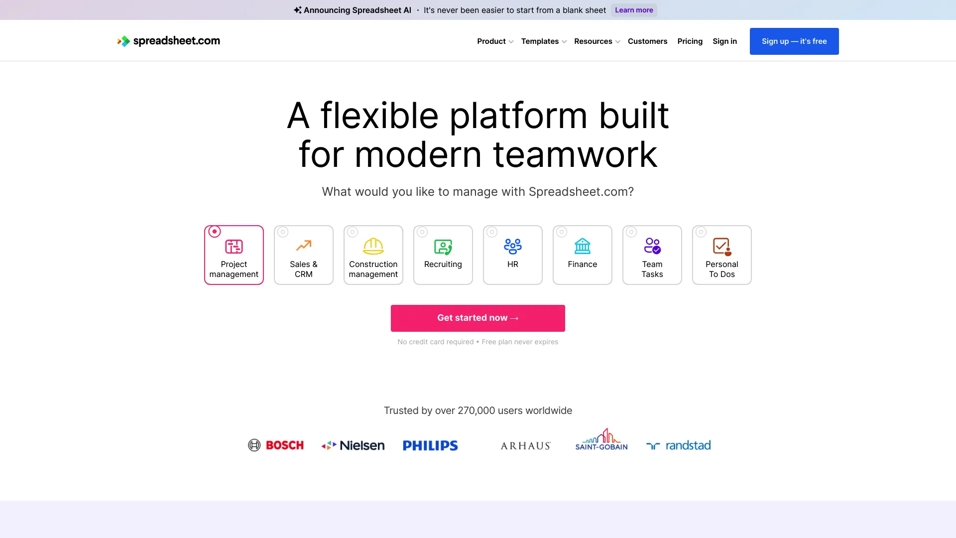Click the Finance bank building icon
The image size is (956, 538).
tap(583, 246)
